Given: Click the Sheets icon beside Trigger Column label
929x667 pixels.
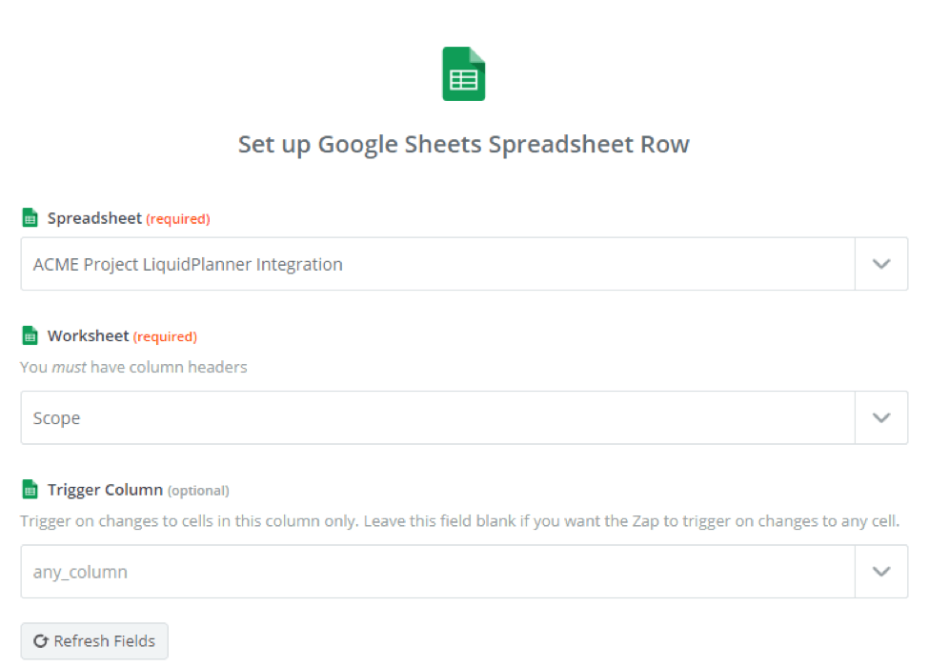Looking at the screenshot, I should [x=30, y=489].
